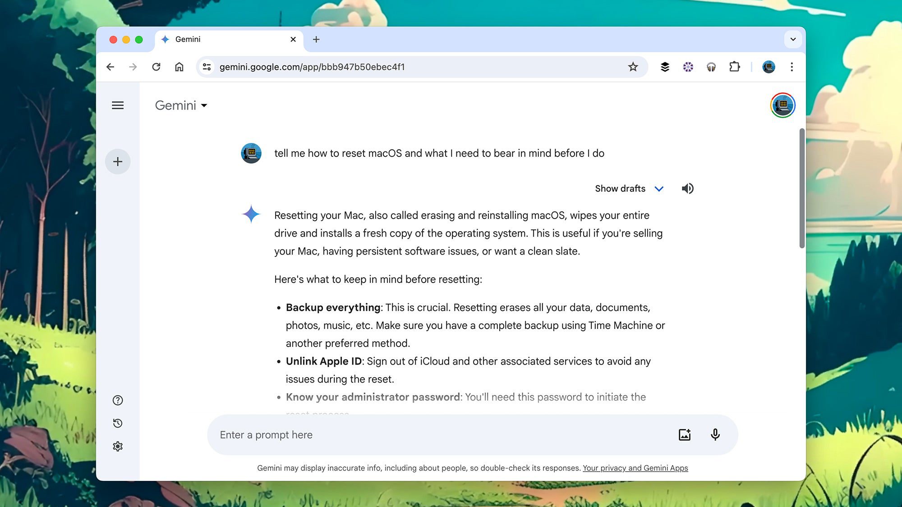Open the hamburger main menu
Image resolution: width=902 pixels, height=507 pixels.
click(118, 105)
